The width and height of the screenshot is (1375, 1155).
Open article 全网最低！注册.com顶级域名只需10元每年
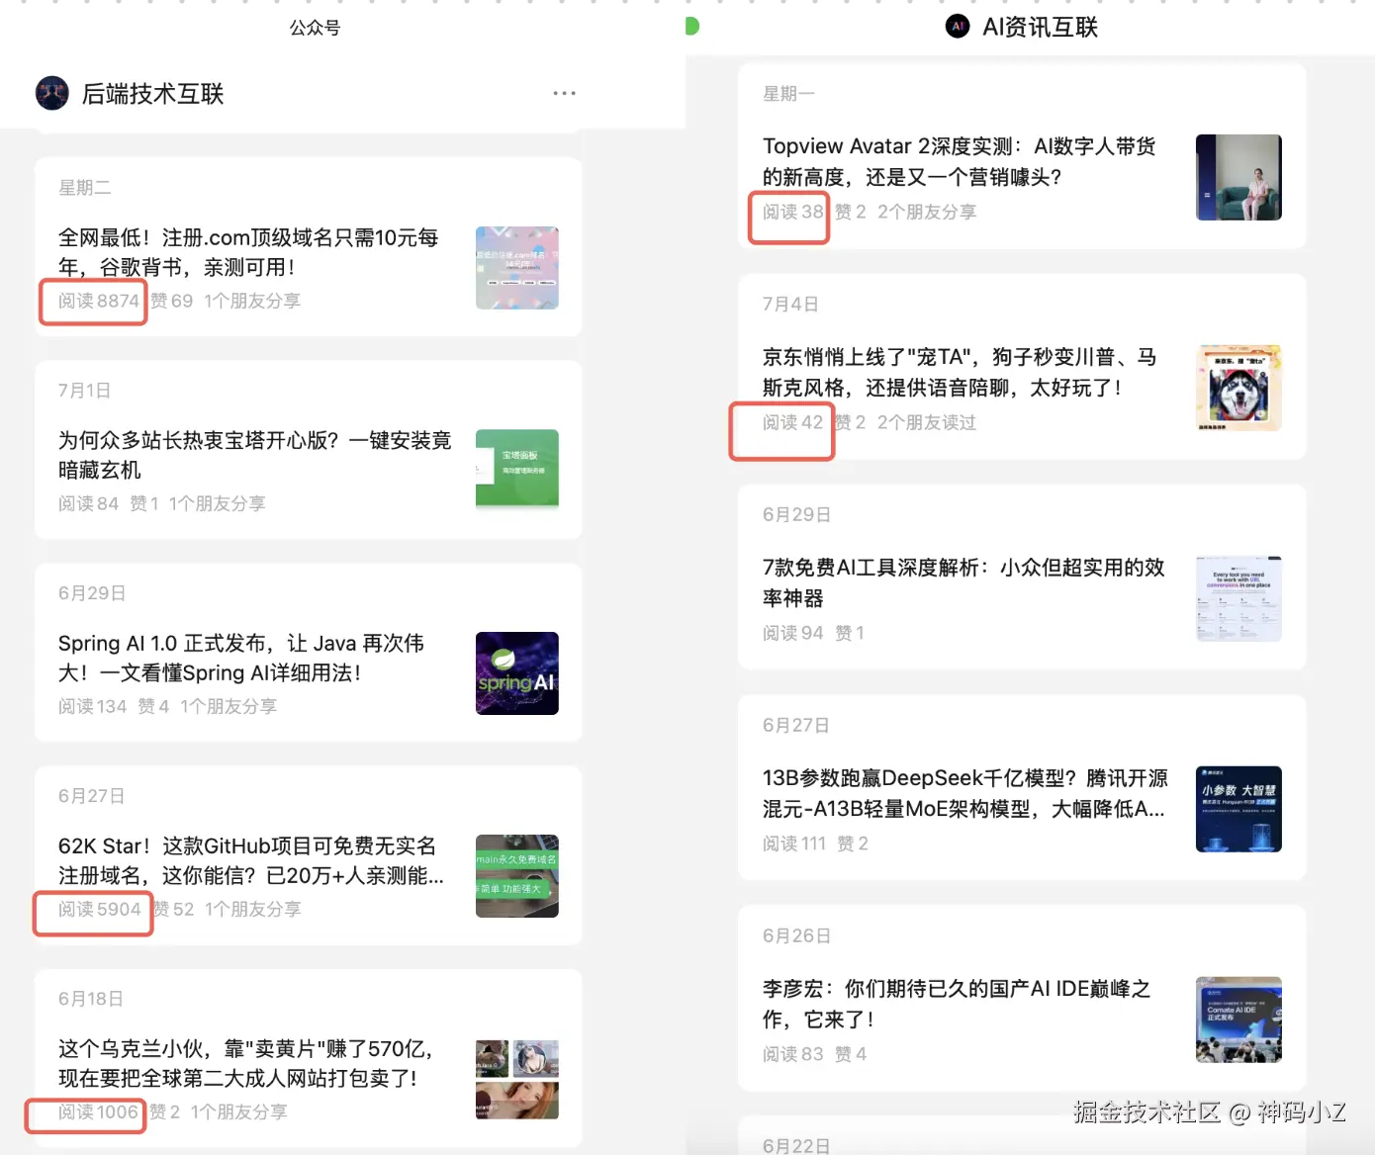coord(248,252)
